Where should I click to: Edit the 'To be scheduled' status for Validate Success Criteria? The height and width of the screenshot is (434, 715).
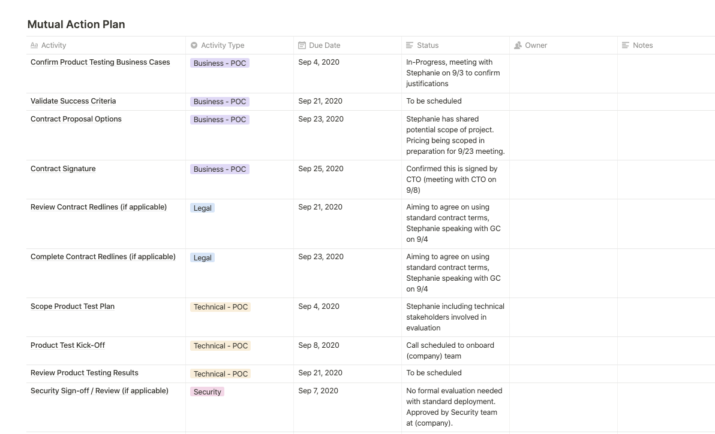click(x=434, y=101)
